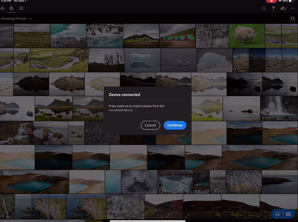The width and height of the screenshot is (298, 222).
Task: Open the three-dot more menu
Action: point(293,8)
